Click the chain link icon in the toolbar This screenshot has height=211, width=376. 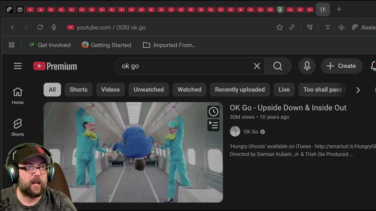(x=292, y=27)
